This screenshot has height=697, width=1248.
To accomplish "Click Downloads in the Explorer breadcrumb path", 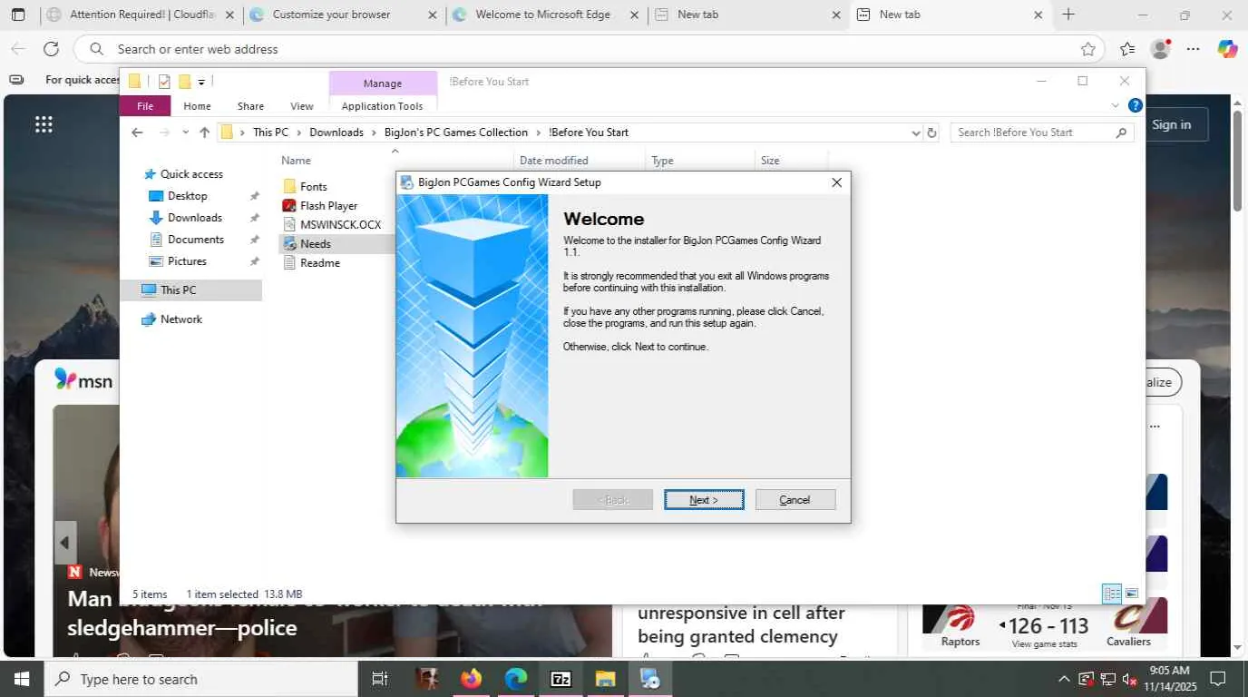I will pos(336,133).
